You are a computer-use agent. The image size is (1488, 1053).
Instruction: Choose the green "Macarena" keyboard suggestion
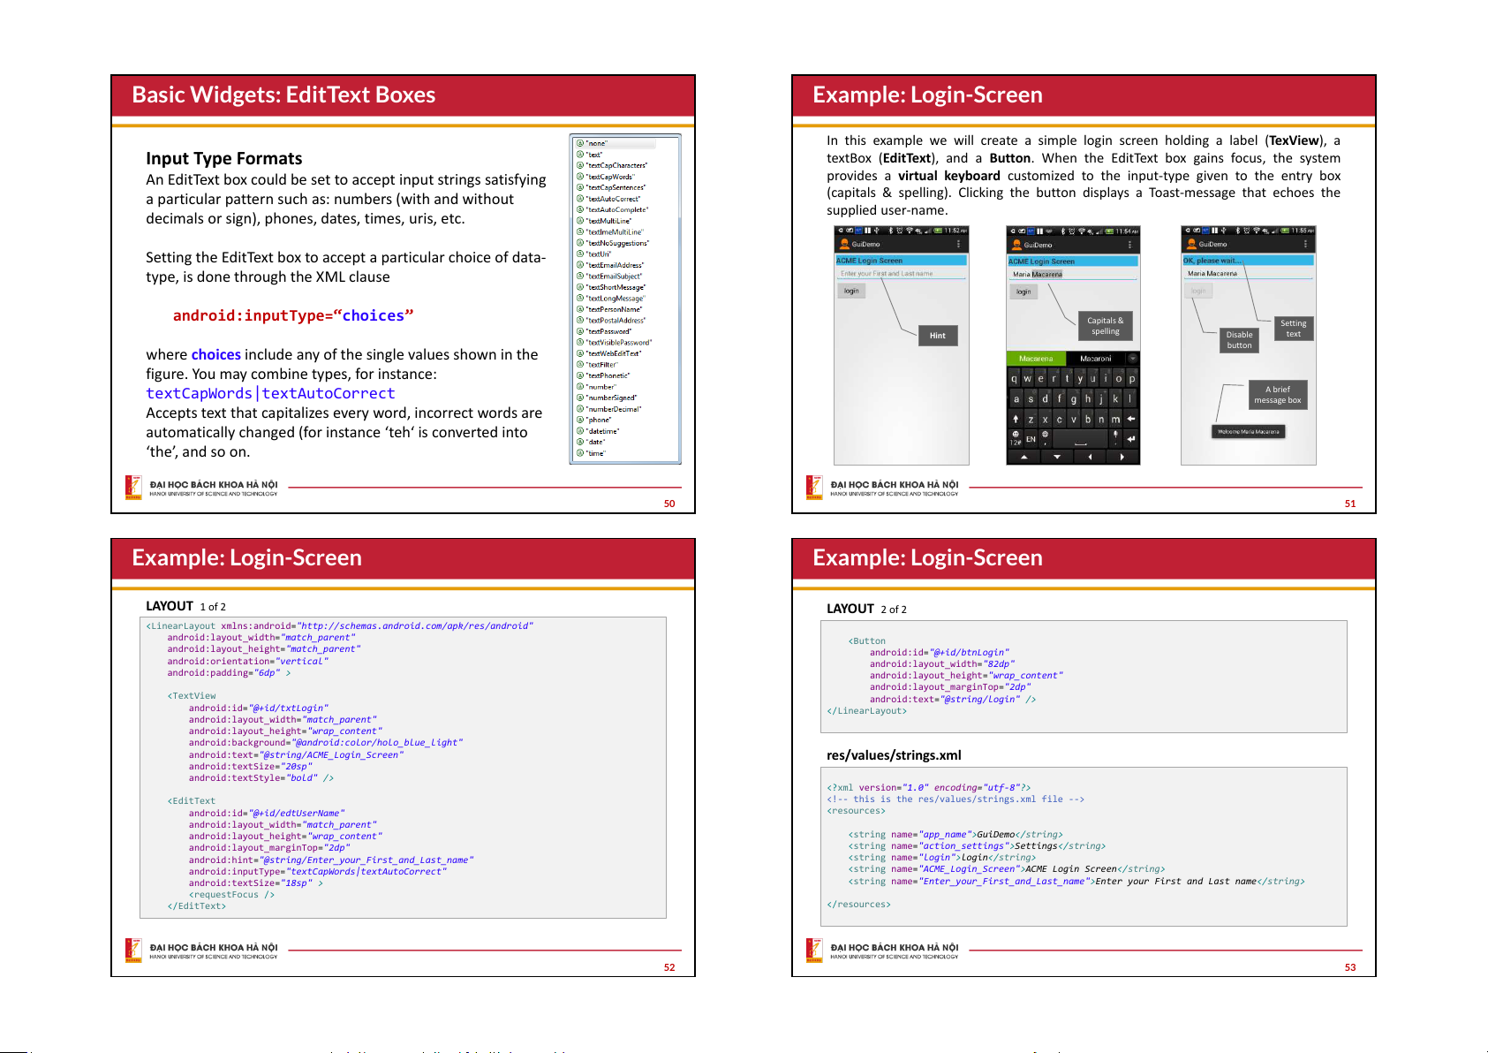coord(1036,359)
